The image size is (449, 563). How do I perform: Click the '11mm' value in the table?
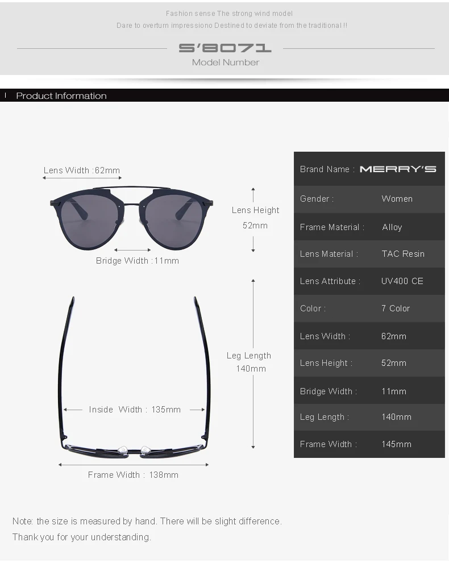pos(394,391)
